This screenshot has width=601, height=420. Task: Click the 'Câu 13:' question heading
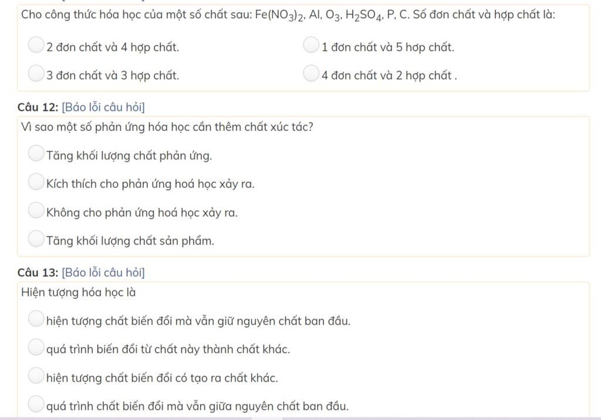point(38,273)
